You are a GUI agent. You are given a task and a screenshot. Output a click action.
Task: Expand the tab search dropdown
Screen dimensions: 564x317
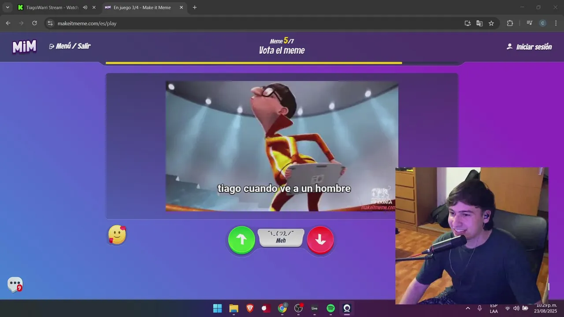pos(7,7)
